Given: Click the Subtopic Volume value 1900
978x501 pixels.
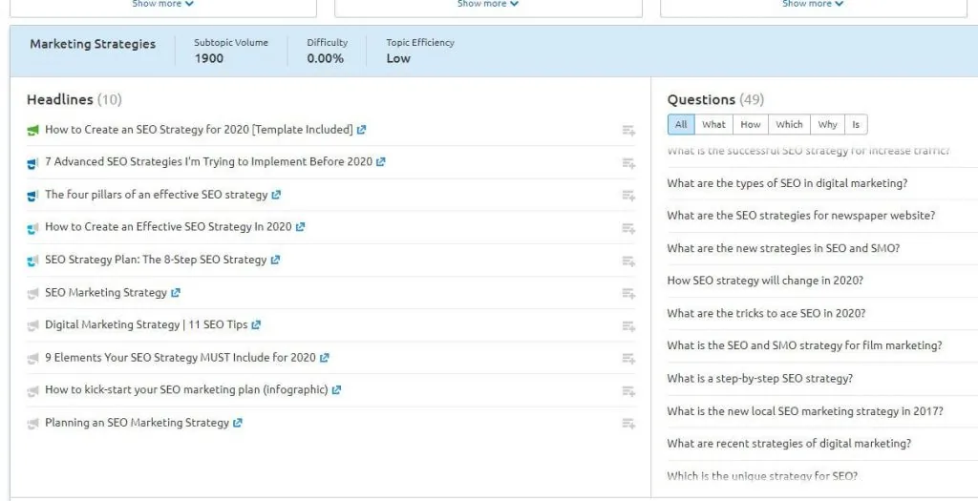Looking at the screenshot, I should (x=209, y=58).
